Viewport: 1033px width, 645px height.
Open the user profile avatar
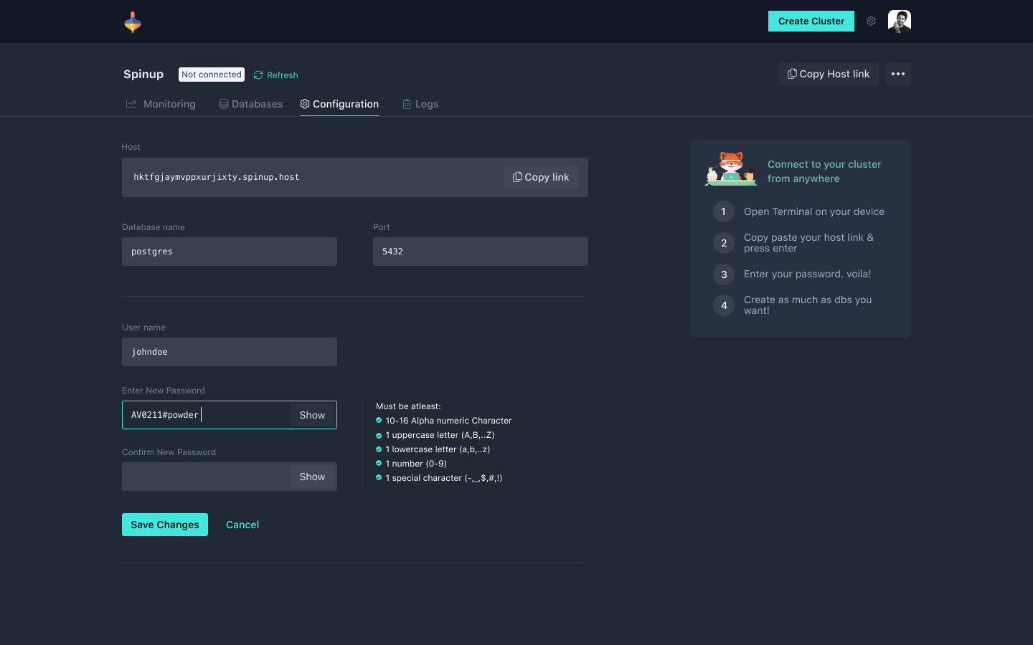pos(900,21)
